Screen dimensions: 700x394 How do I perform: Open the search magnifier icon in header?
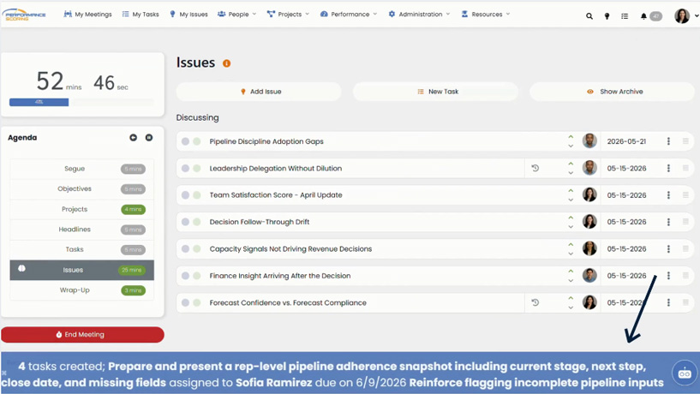point(589,16)
